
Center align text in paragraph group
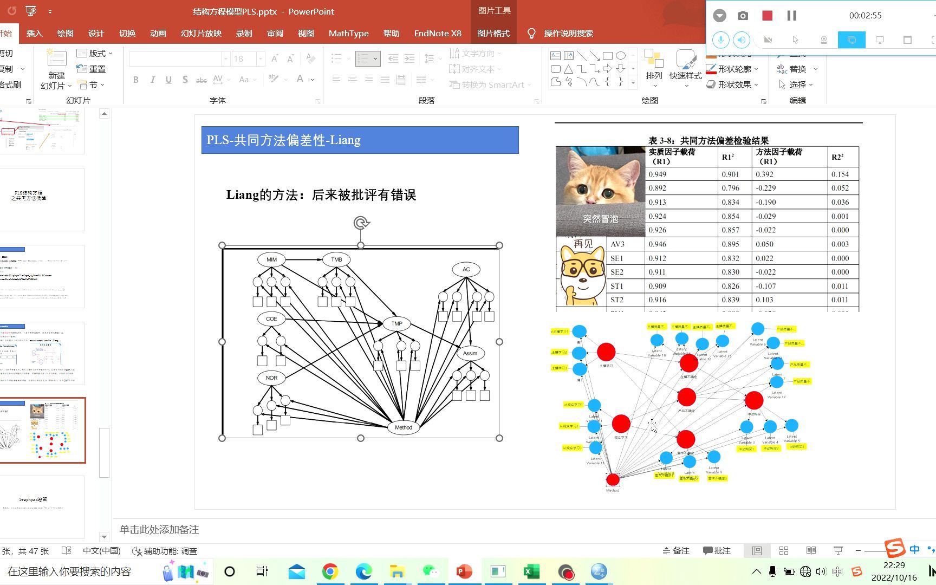tap(353, 80)
